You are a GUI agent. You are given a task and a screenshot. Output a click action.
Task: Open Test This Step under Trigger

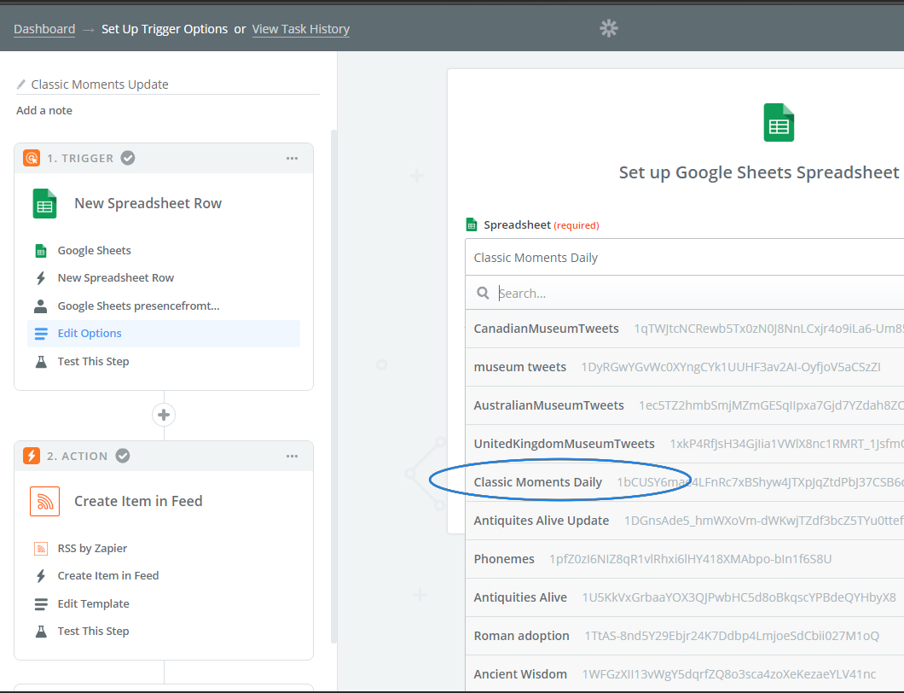tap(93, 361)
